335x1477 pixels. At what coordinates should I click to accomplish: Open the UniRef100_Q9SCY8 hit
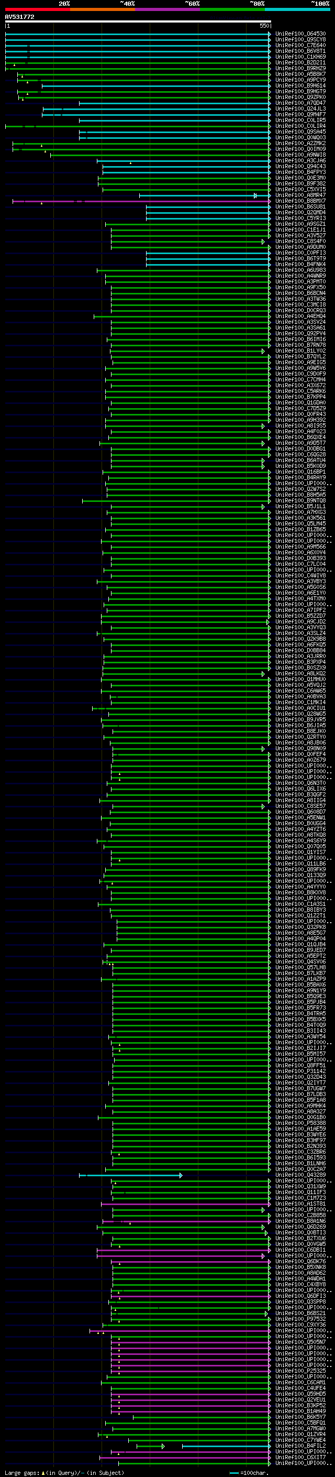point(300,40)
